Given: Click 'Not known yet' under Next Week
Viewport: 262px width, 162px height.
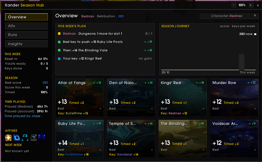Looking at the screenshot, I should coord(17,151).
